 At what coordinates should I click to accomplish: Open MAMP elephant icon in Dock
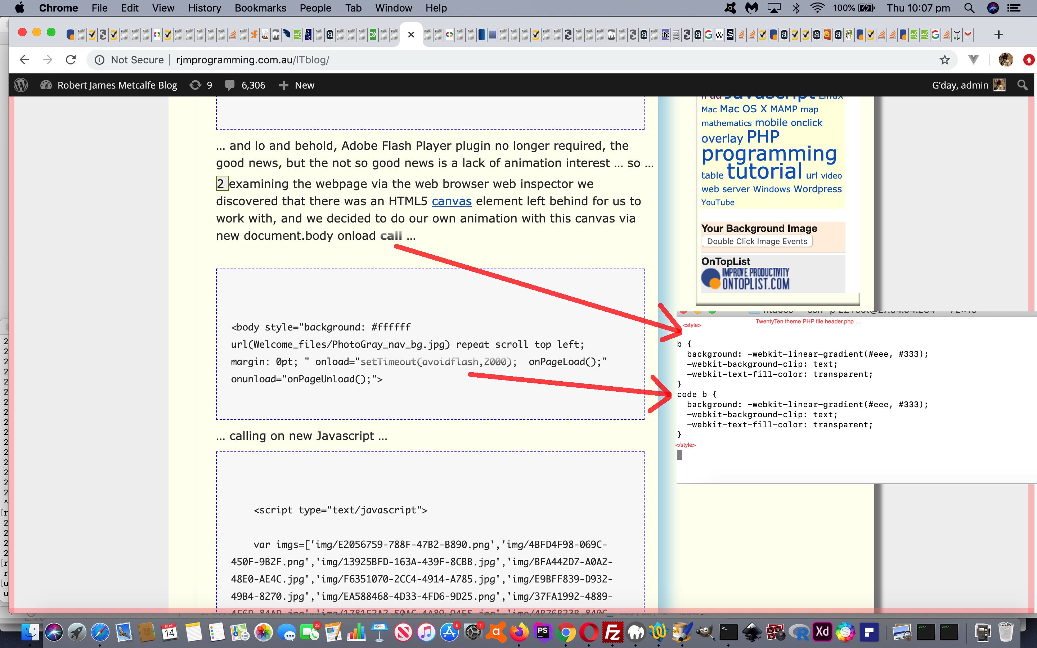pos(636,632)
